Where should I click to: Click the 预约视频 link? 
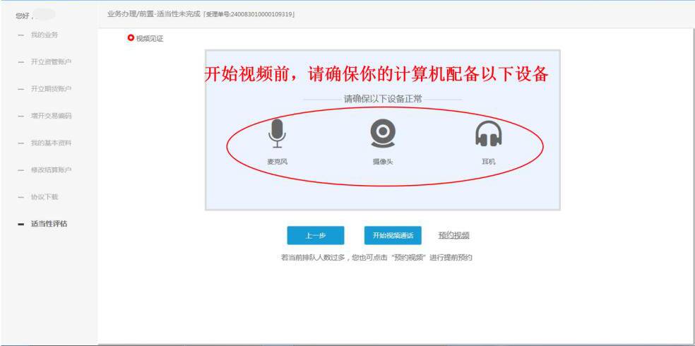(x=453, y=235)
